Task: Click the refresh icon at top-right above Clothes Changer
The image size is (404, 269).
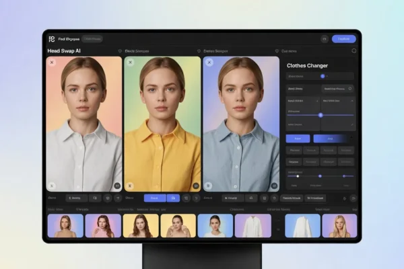Action: [x=354, y=50]
